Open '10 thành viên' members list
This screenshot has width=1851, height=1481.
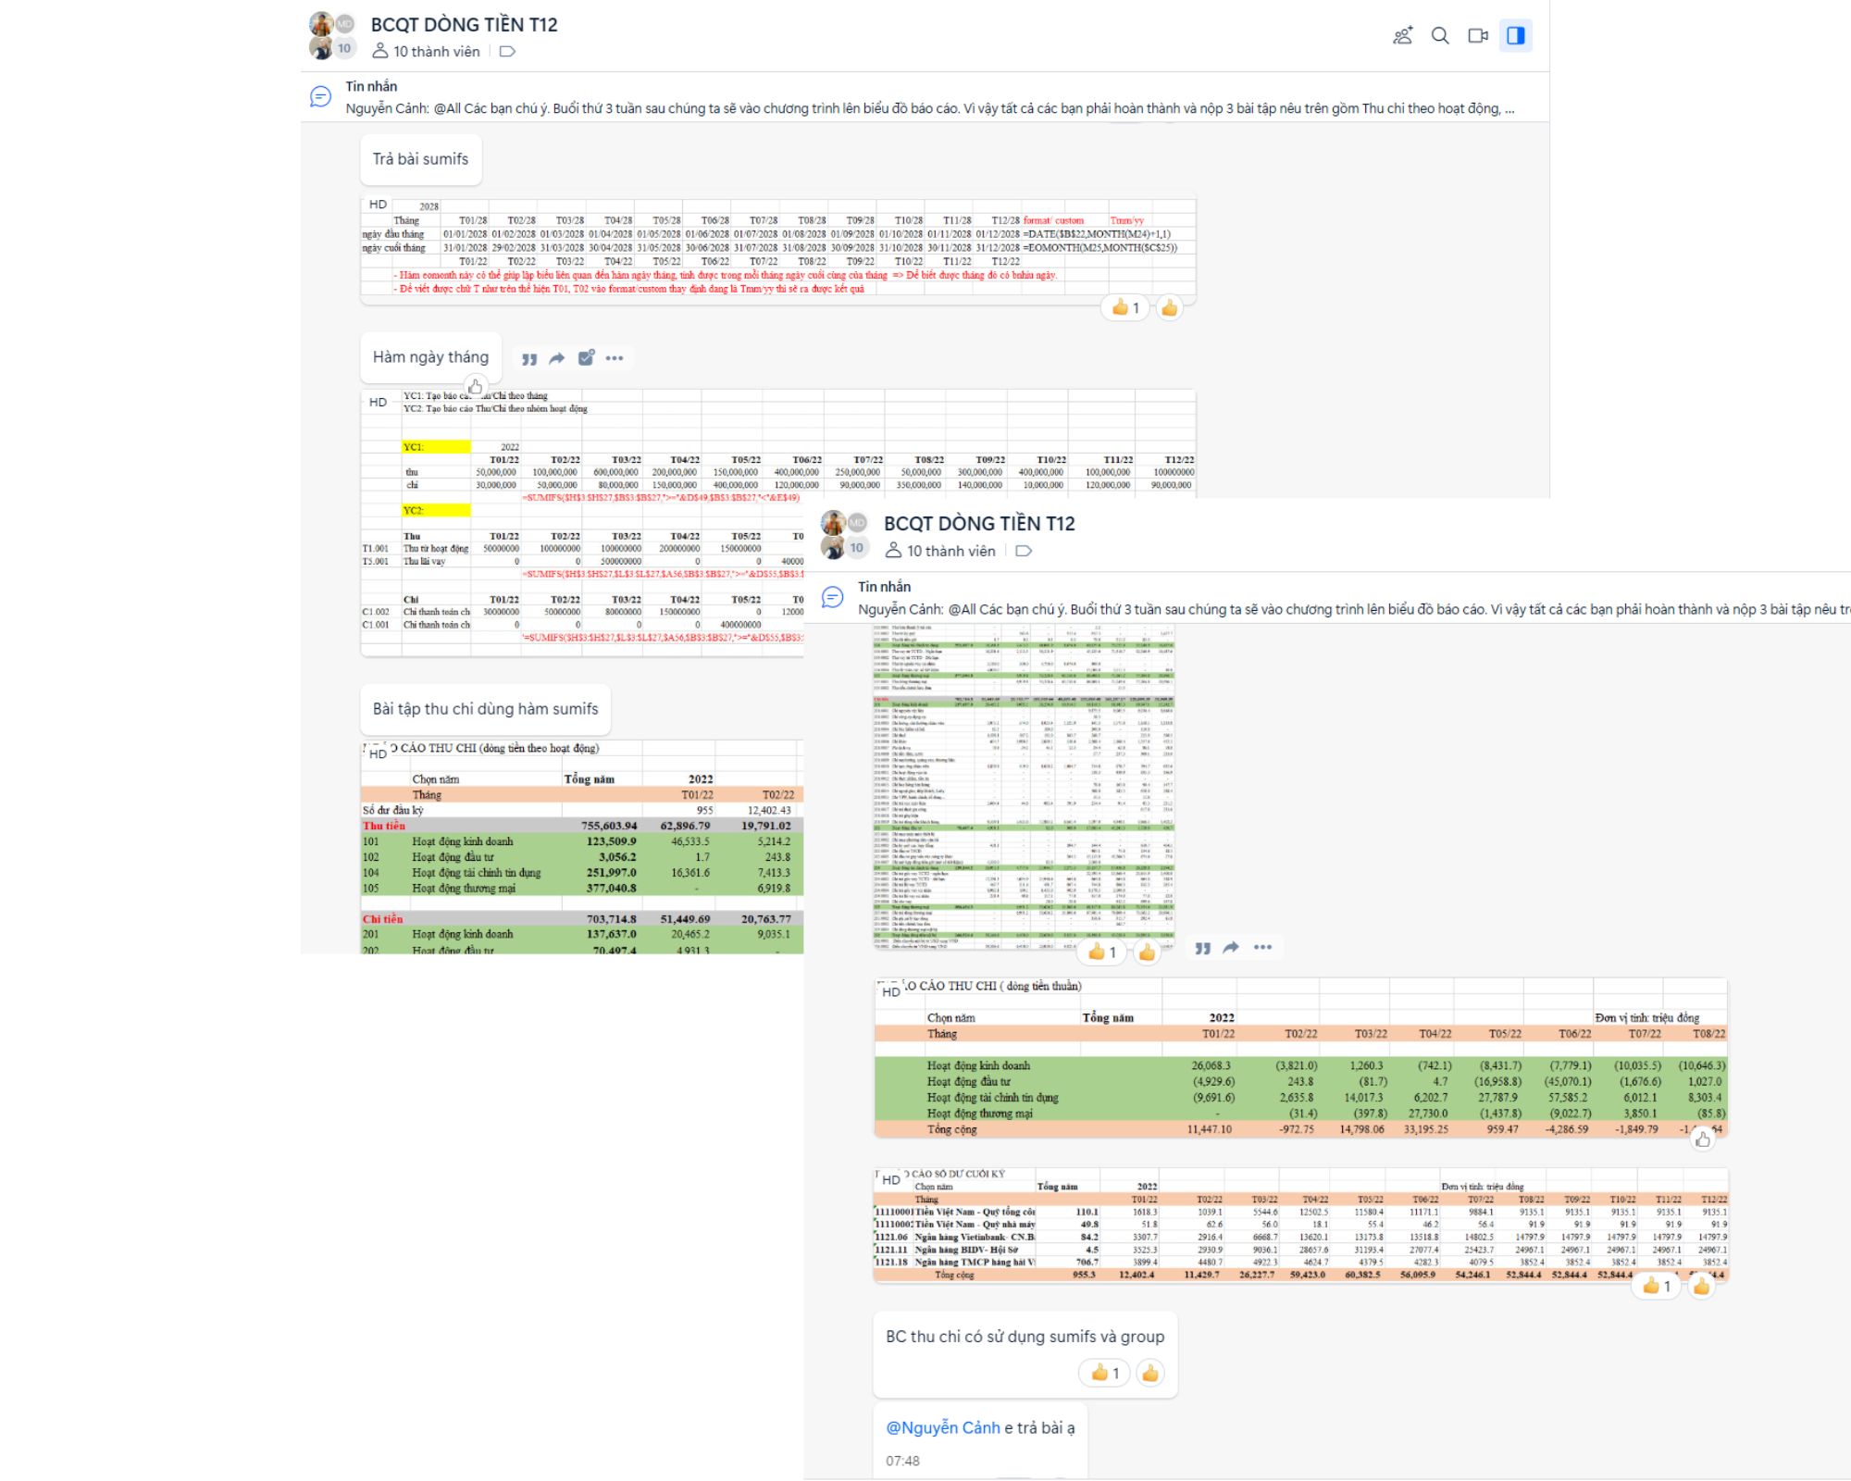436,52
